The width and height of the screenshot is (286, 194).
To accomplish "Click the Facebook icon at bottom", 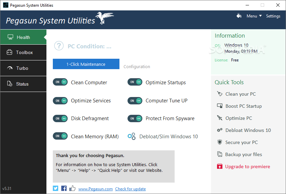I will click(x=64, y=188).
